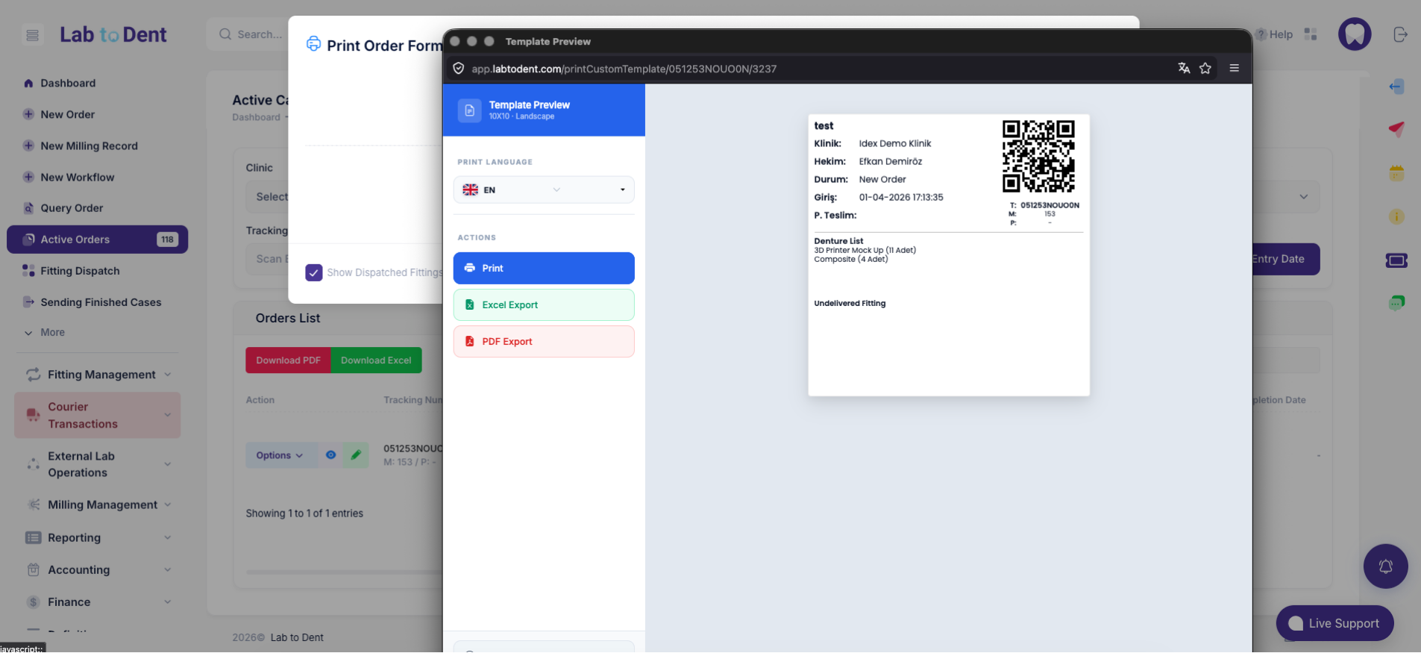Open the tooth profile avatar
Image resolution: width=1421 pixels, height=656 pixels.
1355,34
